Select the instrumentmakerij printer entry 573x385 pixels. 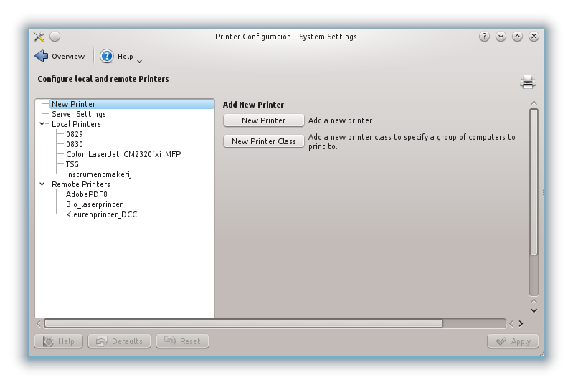pos(99,174)
